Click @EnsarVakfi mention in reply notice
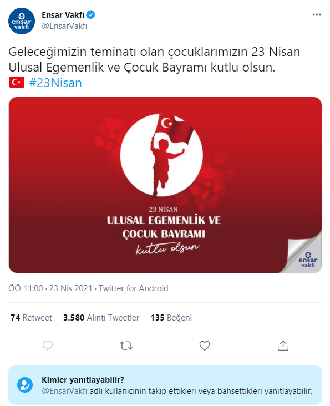Viewport: 330px width, 406px height. pos(64,391)
